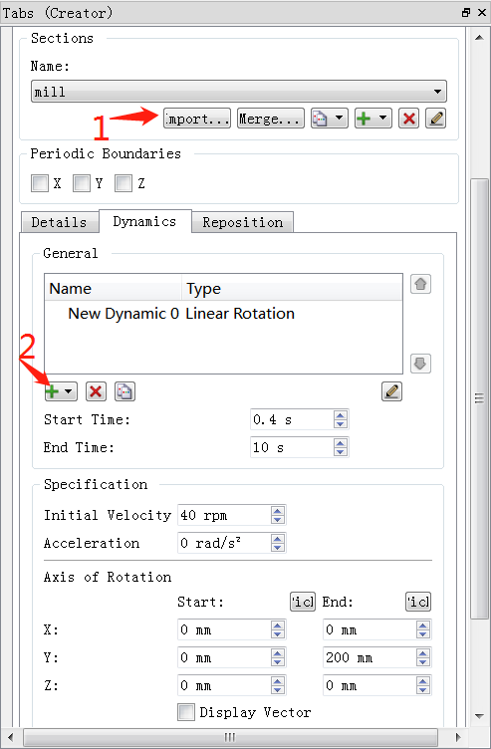This screenshot has height=749, width=491.
Task: Click the horizontal scrollbar right arrow
Action: pyautogui.click(x=458, y=737)
